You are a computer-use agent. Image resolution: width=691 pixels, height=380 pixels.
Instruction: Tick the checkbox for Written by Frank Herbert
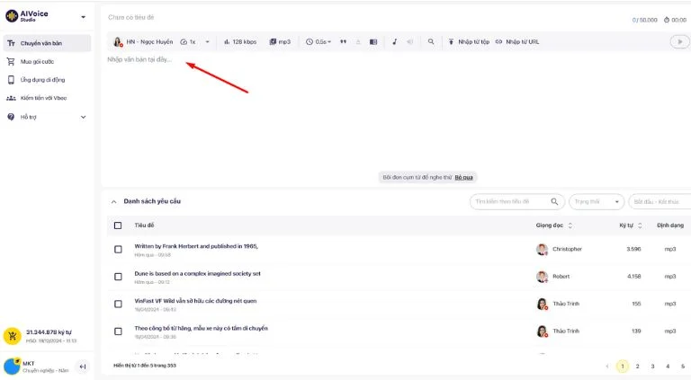118,250
